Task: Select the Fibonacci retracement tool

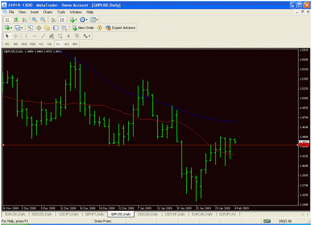Action: point(60,36)
